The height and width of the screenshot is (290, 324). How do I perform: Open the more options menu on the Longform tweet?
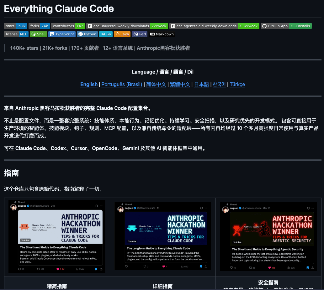click(x=205, y=208)
